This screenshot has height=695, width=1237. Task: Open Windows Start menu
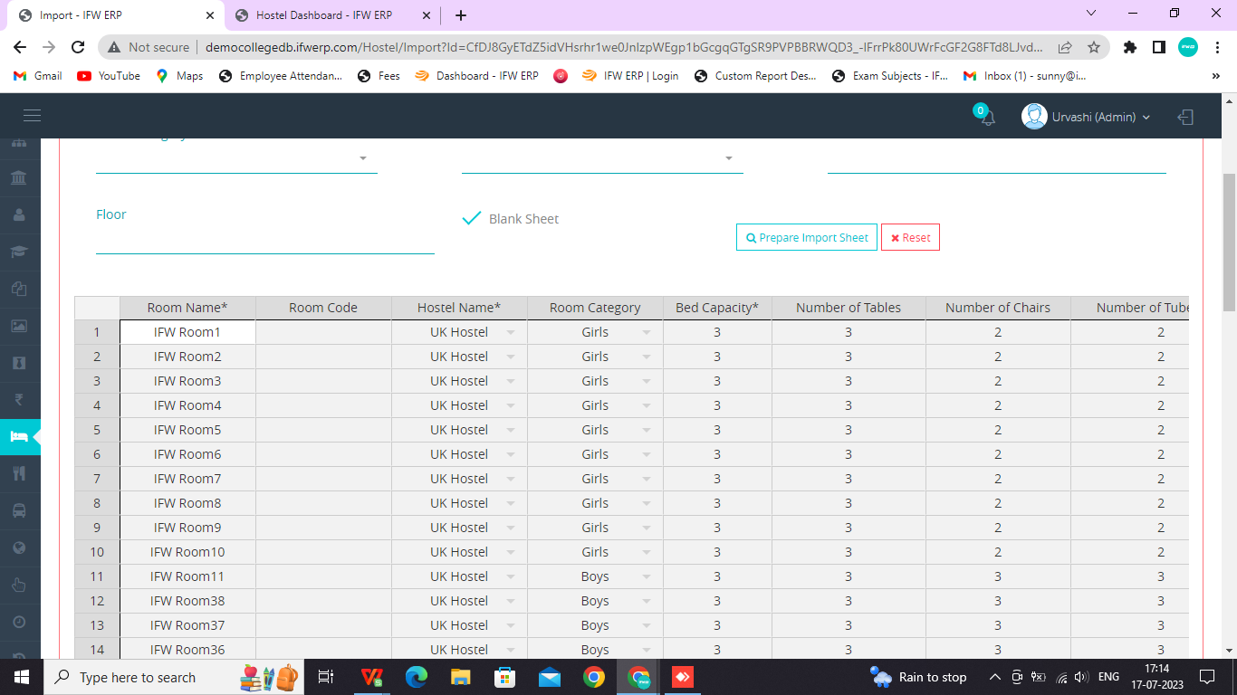(x=20, y=677)
